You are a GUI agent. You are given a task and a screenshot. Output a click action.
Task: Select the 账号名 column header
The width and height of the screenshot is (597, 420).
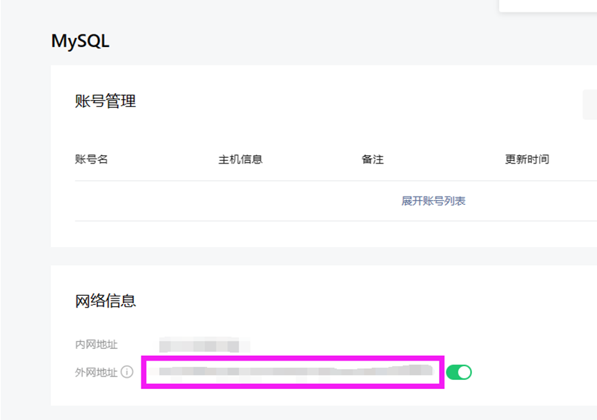[x=91, y=159]
